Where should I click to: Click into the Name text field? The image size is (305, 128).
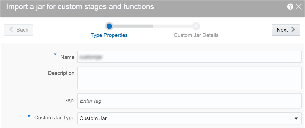(189, 57)
